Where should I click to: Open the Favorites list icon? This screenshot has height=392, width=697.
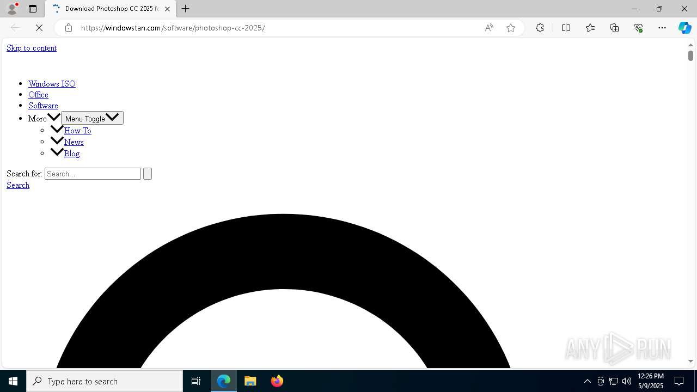click(x=590, y=28)
